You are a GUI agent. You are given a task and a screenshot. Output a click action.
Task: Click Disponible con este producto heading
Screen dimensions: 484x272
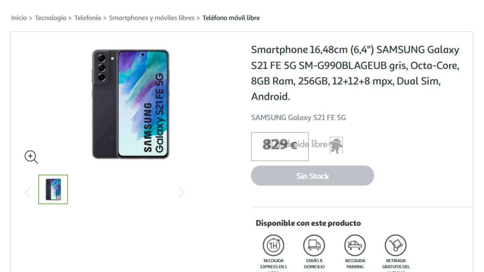click(308, 223)
